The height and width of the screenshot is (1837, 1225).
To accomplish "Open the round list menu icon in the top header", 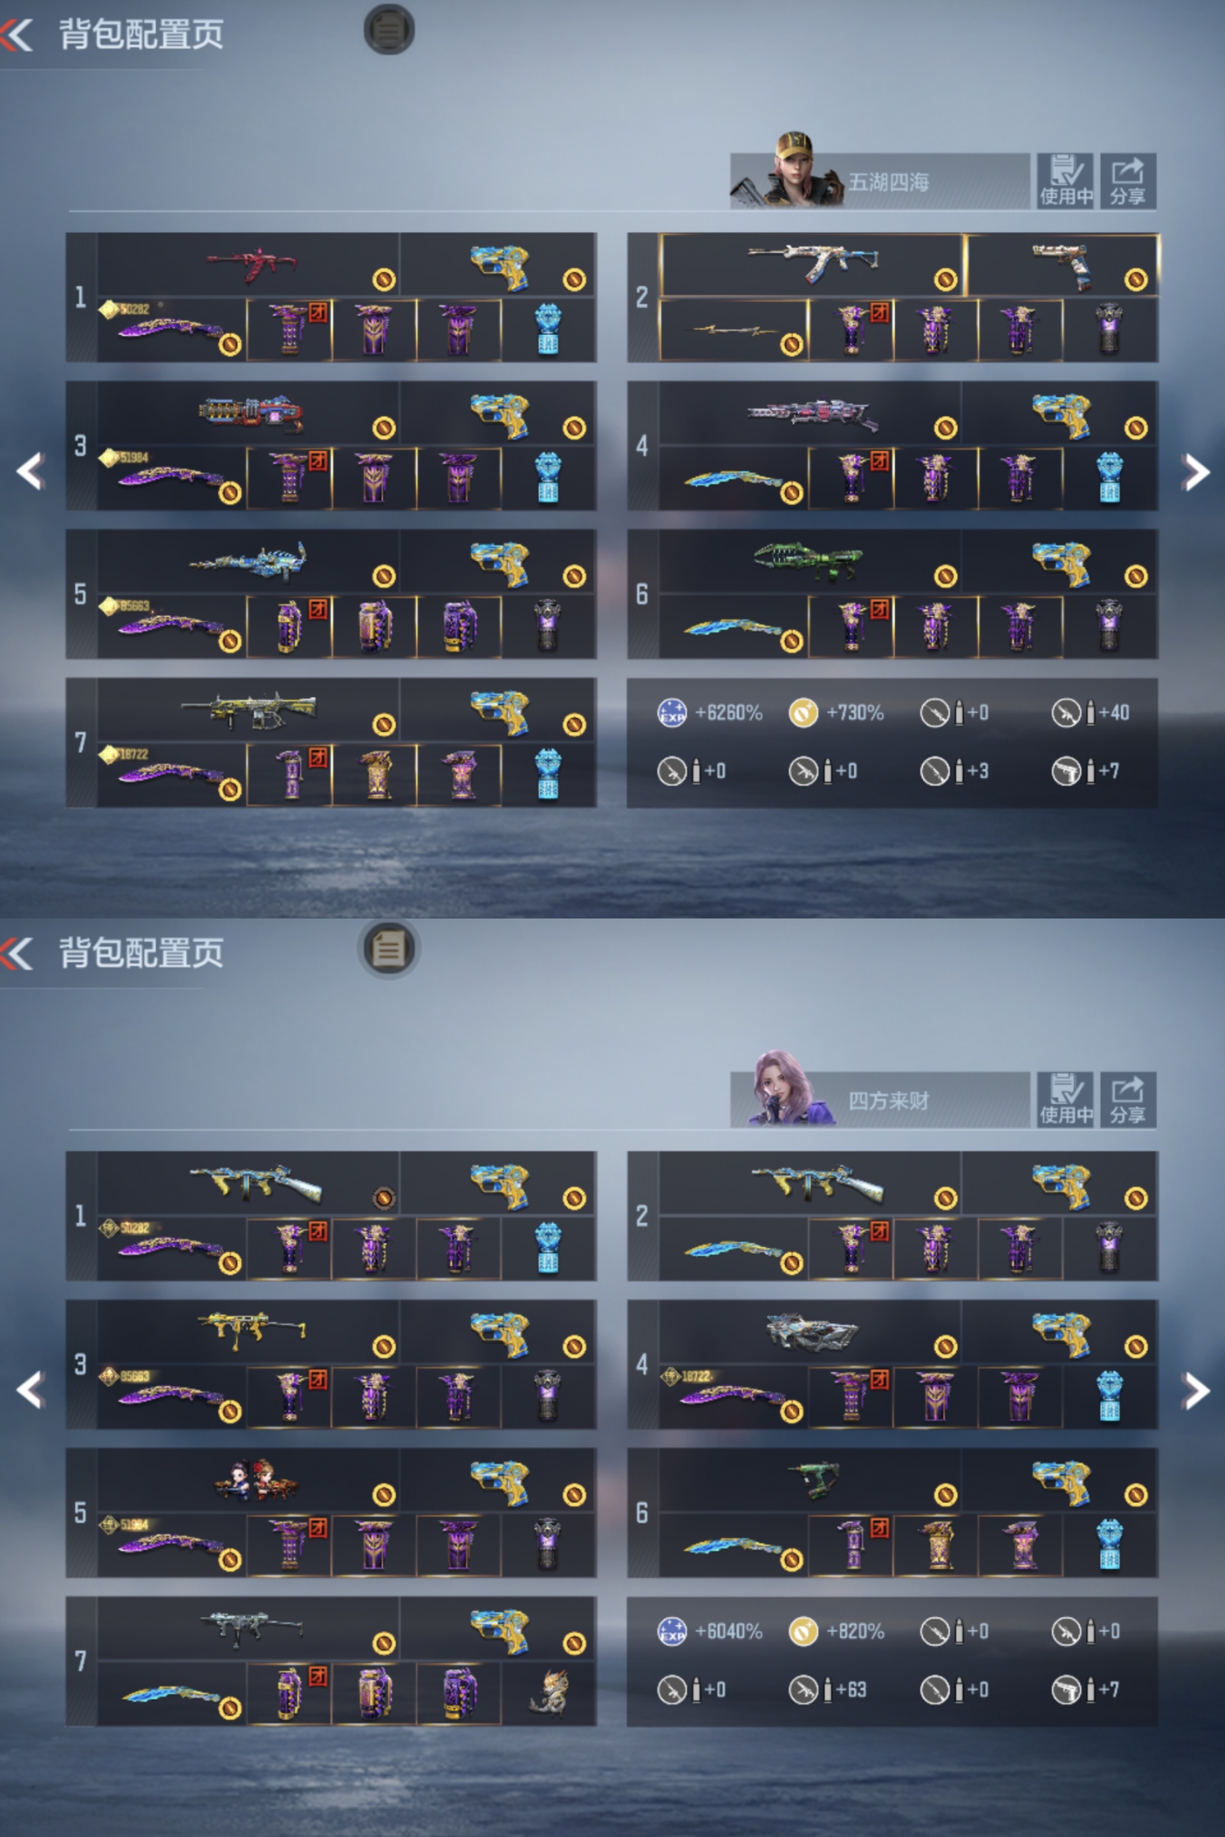I will 389,29.
